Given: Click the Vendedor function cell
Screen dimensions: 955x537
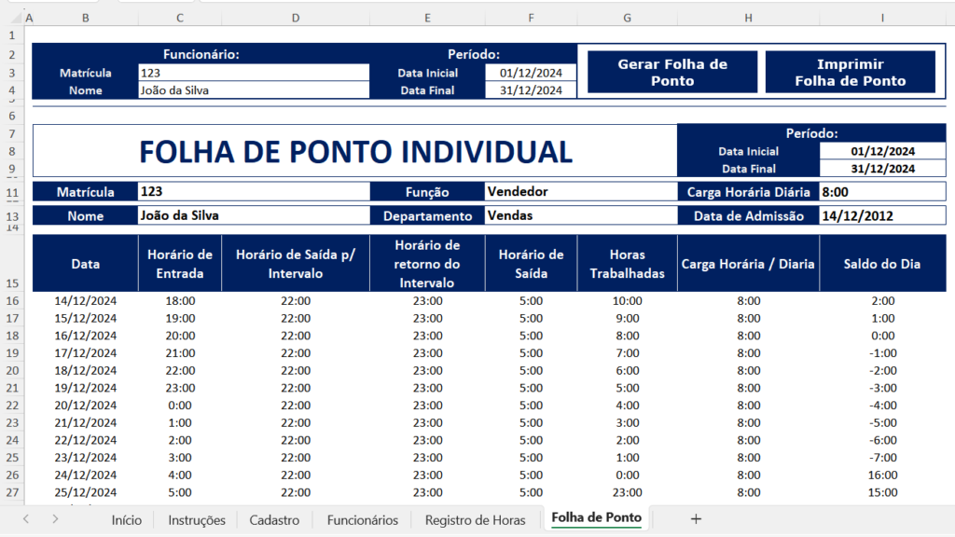Looking at the screenshot, I should 581,192.
